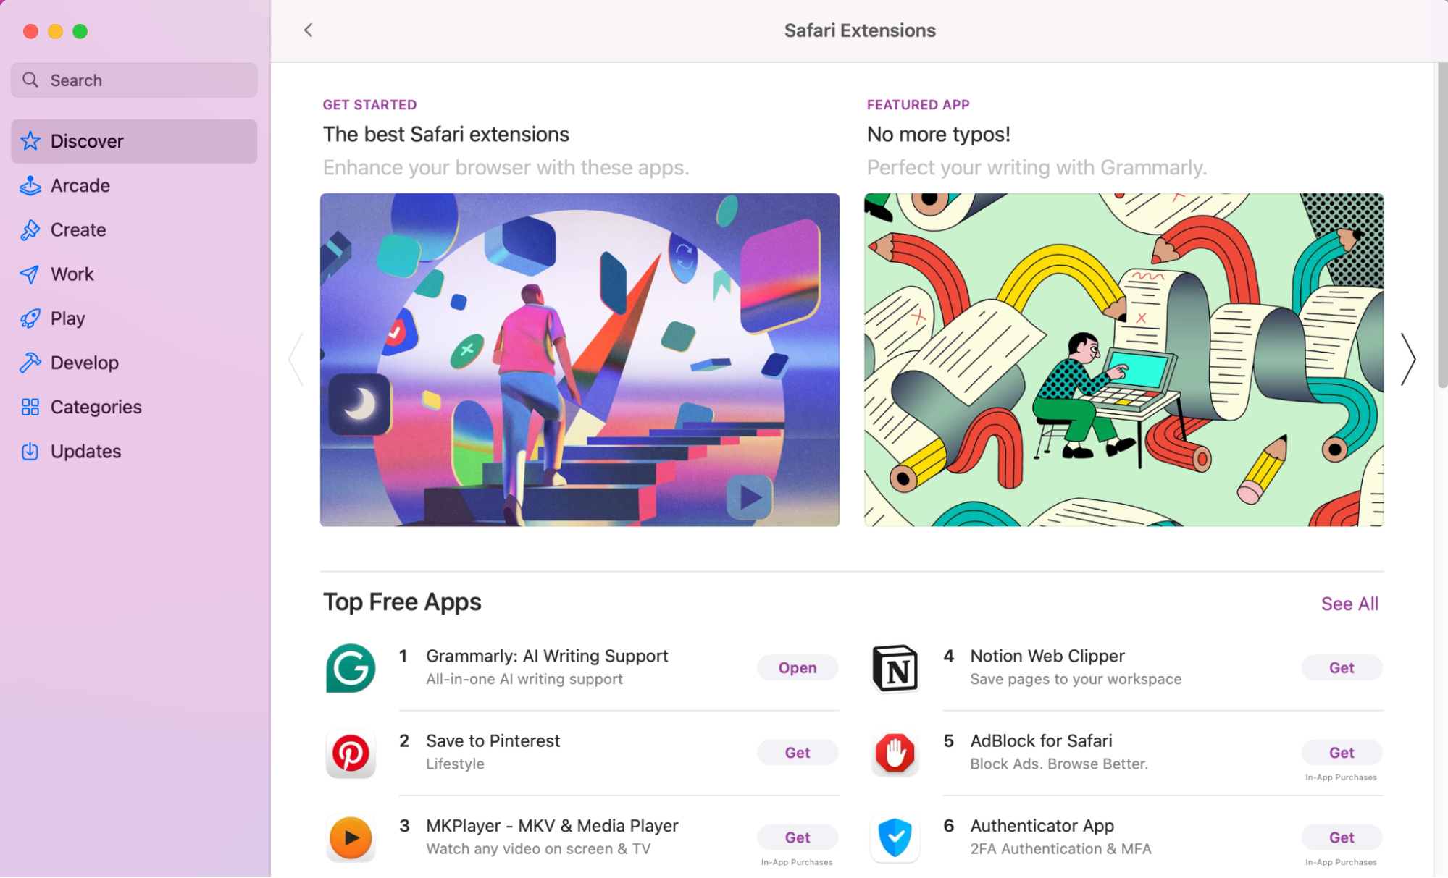The width and height of the screenshot is (1448, 878).
Task: Open the Updates section
Action: tap(85, 451)
